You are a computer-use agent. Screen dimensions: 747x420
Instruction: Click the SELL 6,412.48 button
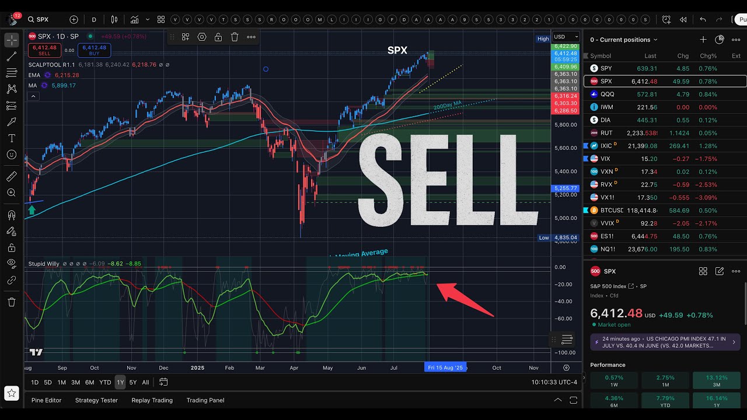tap(45, 50)
